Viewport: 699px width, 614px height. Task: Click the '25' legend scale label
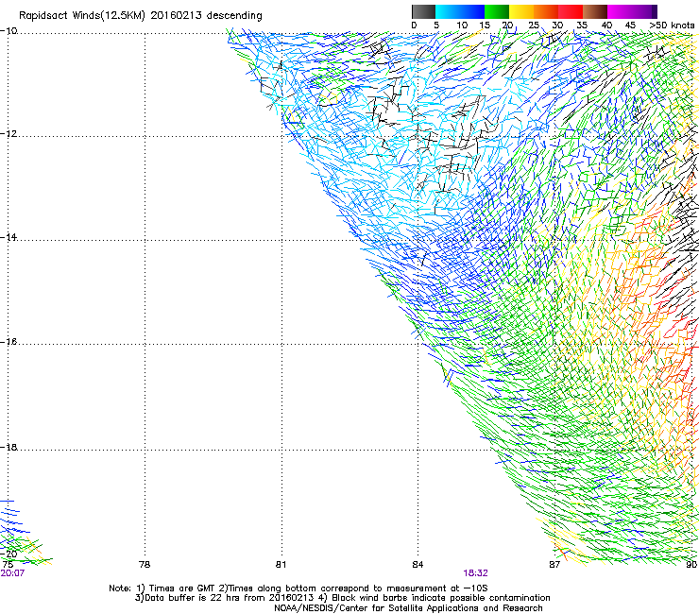[534, 26]
